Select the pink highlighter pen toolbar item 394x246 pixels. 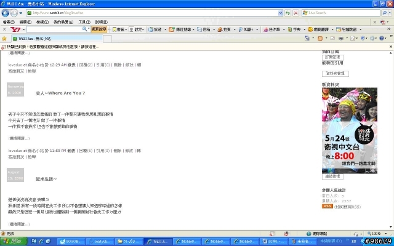271,30
